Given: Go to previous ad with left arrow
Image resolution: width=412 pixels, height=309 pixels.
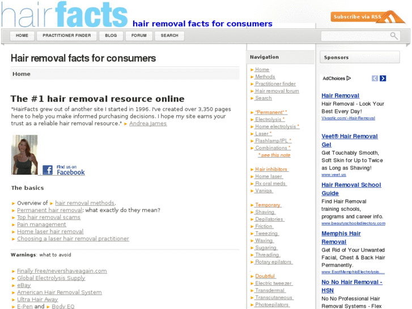Looking at the screenshot, I should [x=375, y=78].
